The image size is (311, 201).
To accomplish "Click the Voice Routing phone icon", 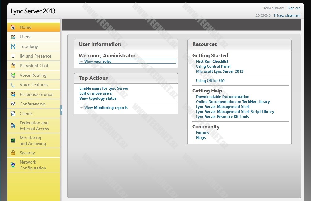I will coord(13,75).
